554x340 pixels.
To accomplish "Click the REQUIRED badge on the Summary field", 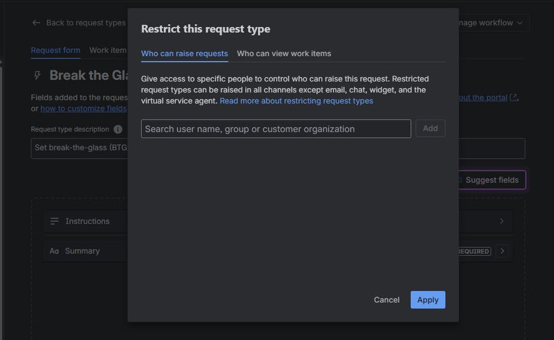I will pyautogui.click(x=472, y=251).
